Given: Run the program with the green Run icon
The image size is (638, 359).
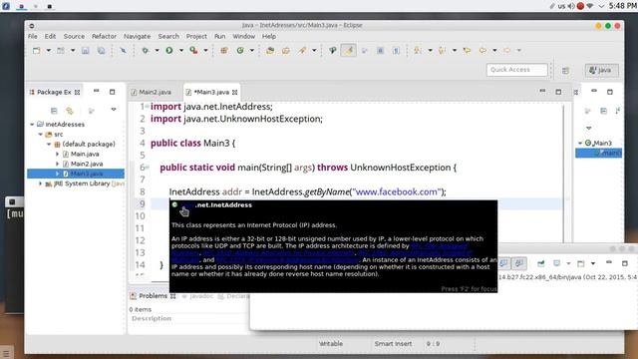Looking at the screenshot, I should (169, 51).
